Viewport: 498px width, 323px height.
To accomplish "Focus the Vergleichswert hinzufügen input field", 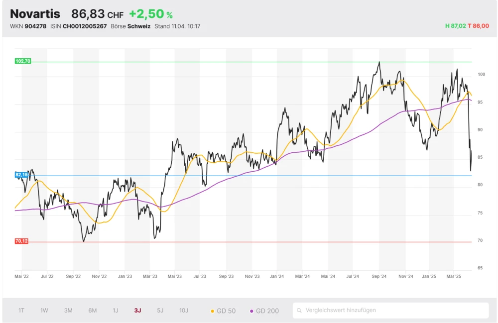I will click(x=393, y=311).
